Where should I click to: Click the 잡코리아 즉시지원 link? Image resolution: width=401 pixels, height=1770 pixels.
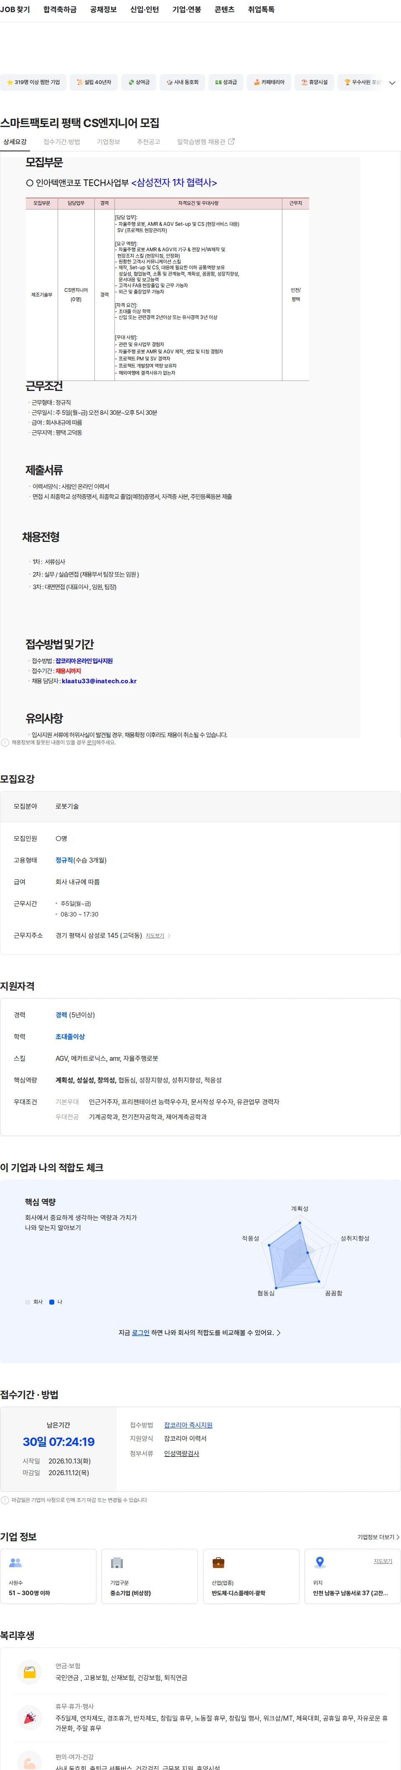(x=188, y=1425)
